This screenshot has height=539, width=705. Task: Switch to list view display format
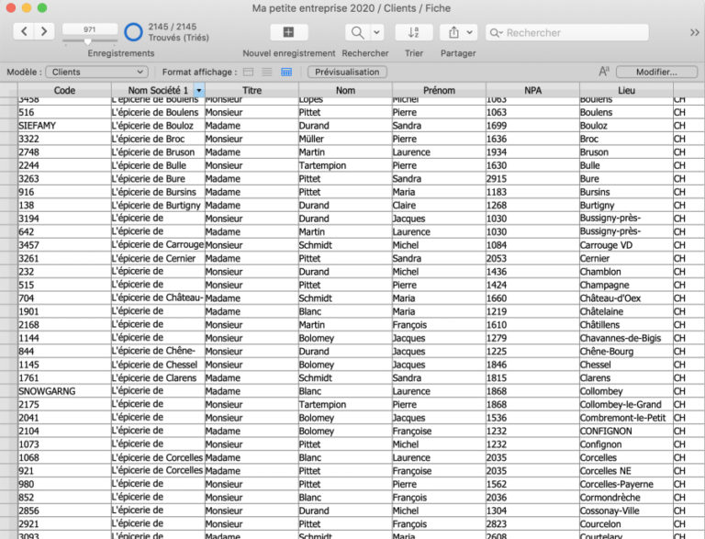[x=267, y=72]
